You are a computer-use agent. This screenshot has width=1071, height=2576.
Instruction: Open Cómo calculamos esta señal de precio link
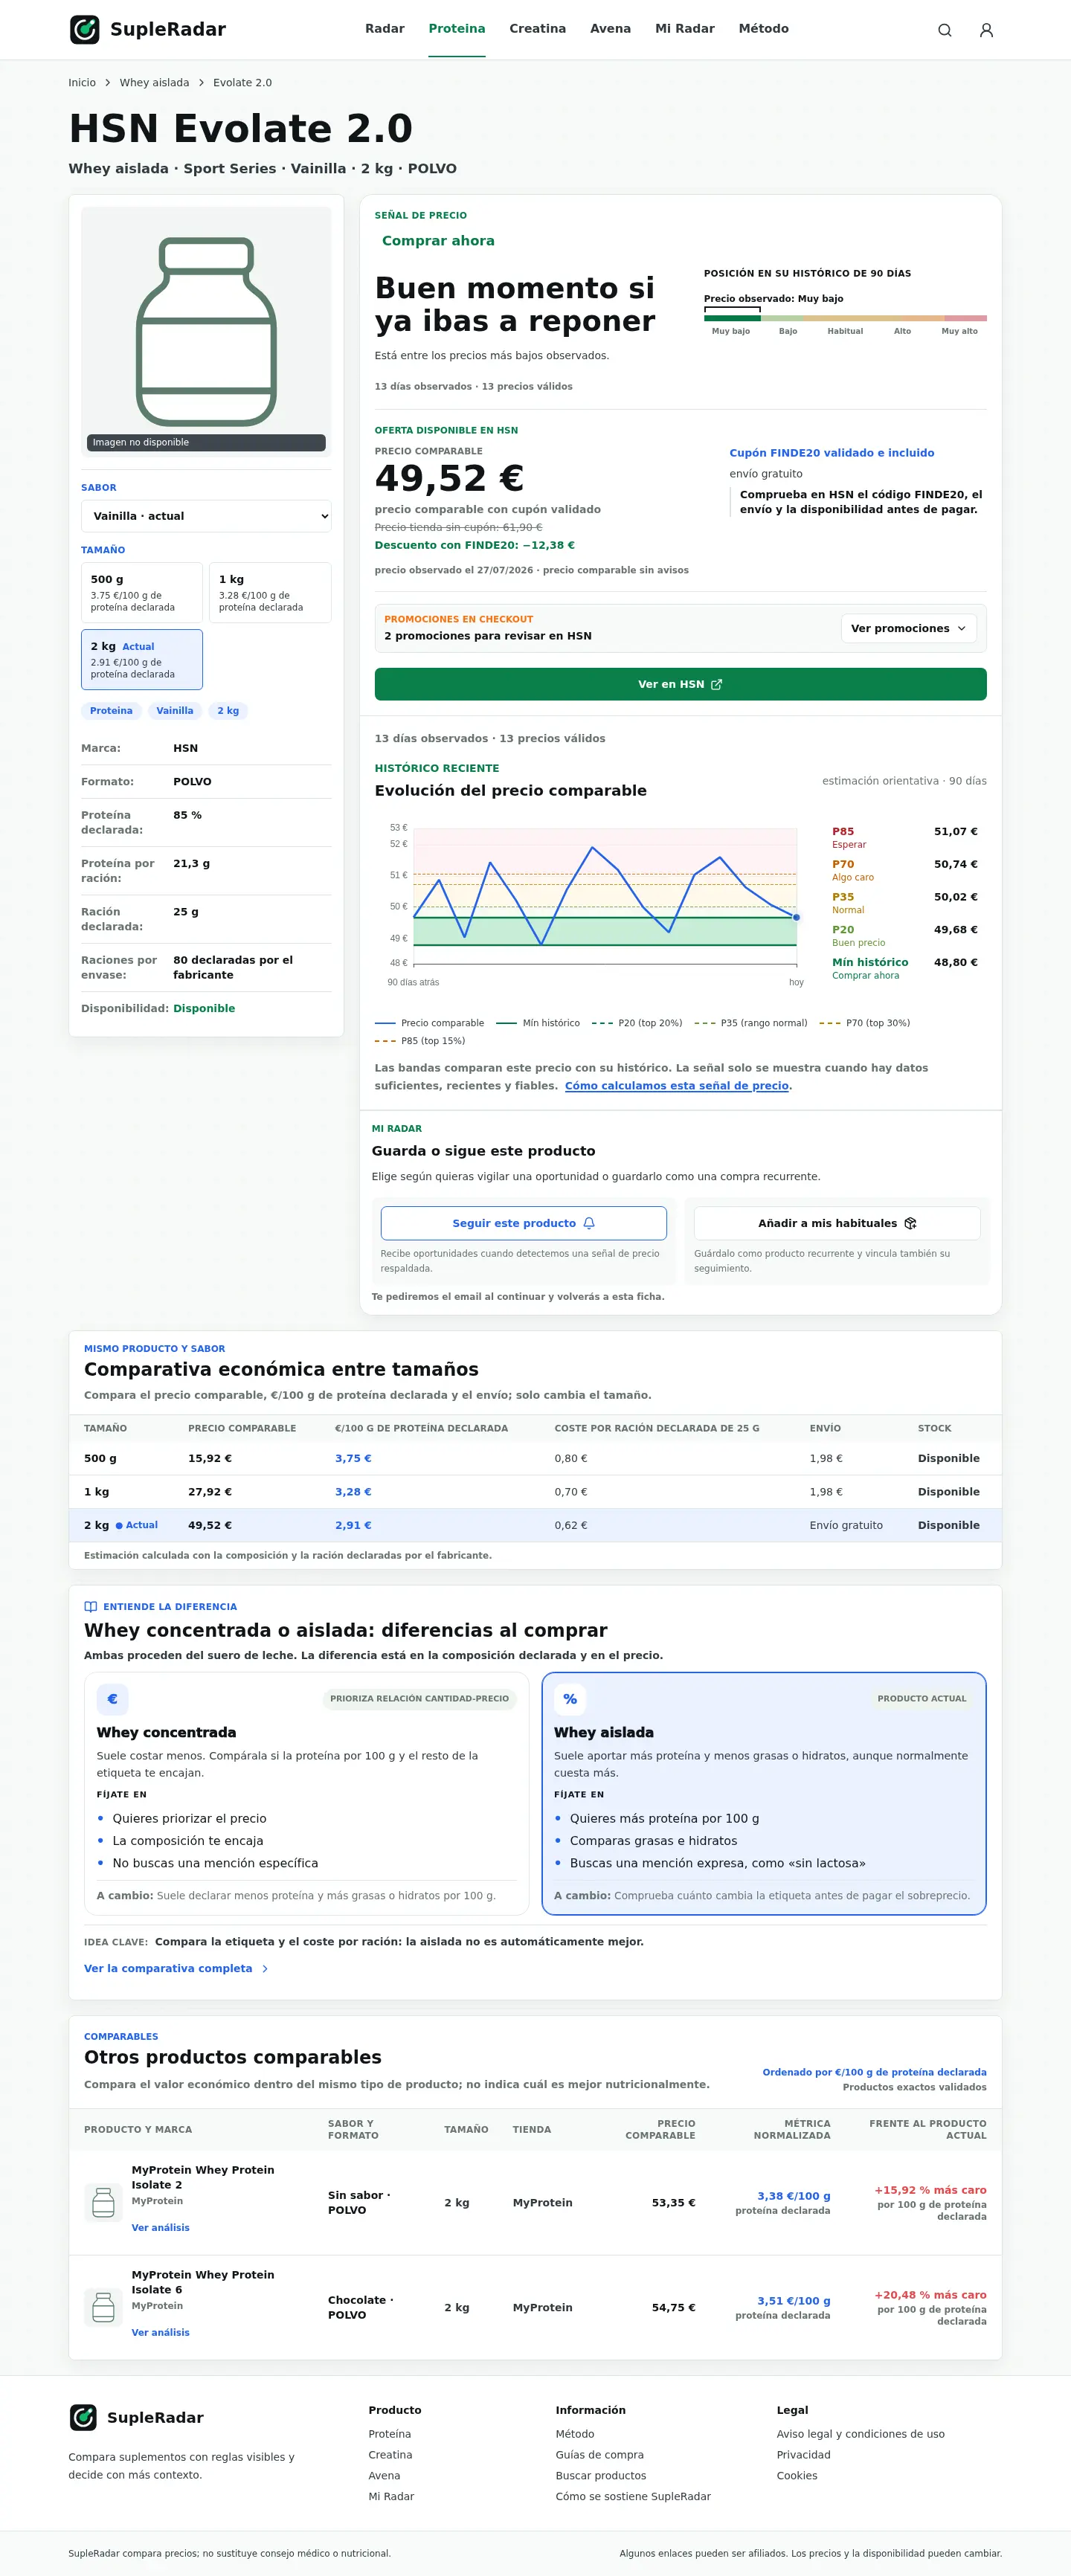click(x=677, y=1085)
